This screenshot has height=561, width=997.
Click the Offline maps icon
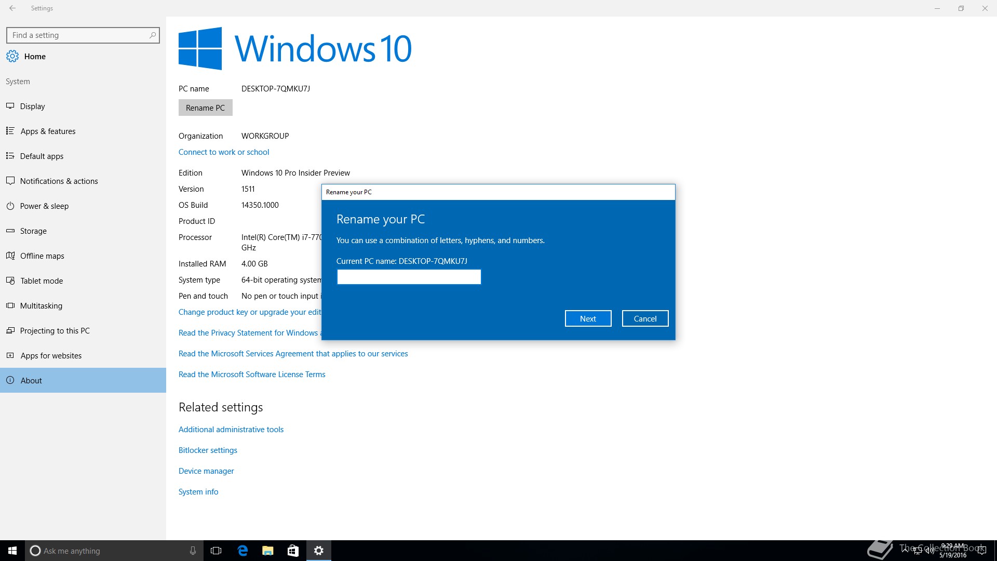10,256
